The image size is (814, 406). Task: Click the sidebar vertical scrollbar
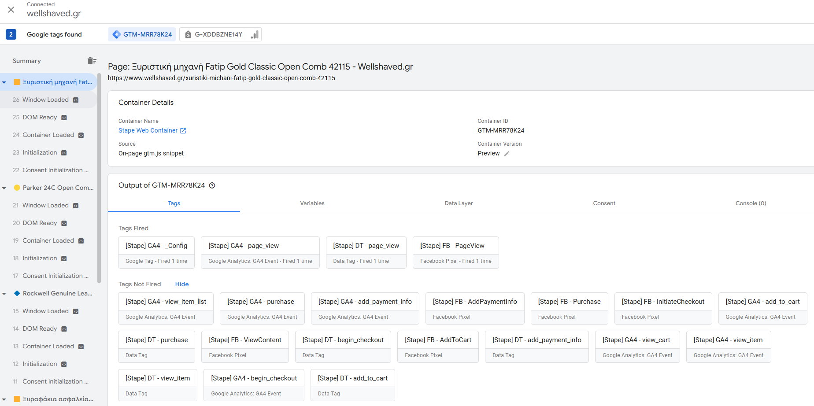pos(99,178)
